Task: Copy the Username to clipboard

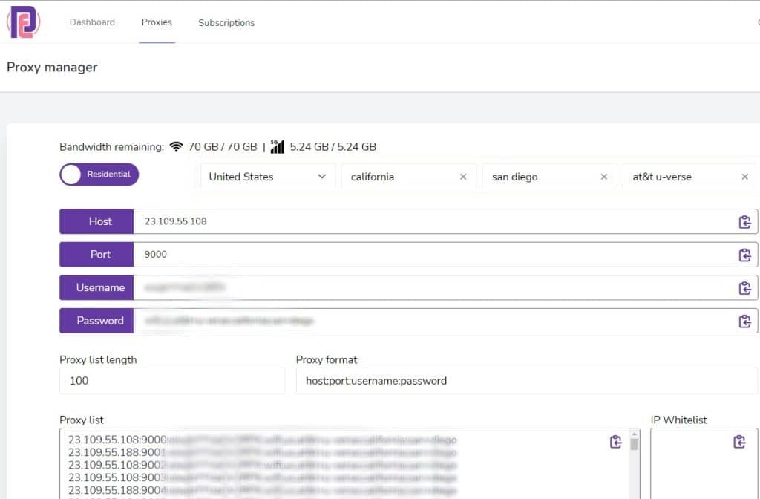Action: click(x=745, y=288)
